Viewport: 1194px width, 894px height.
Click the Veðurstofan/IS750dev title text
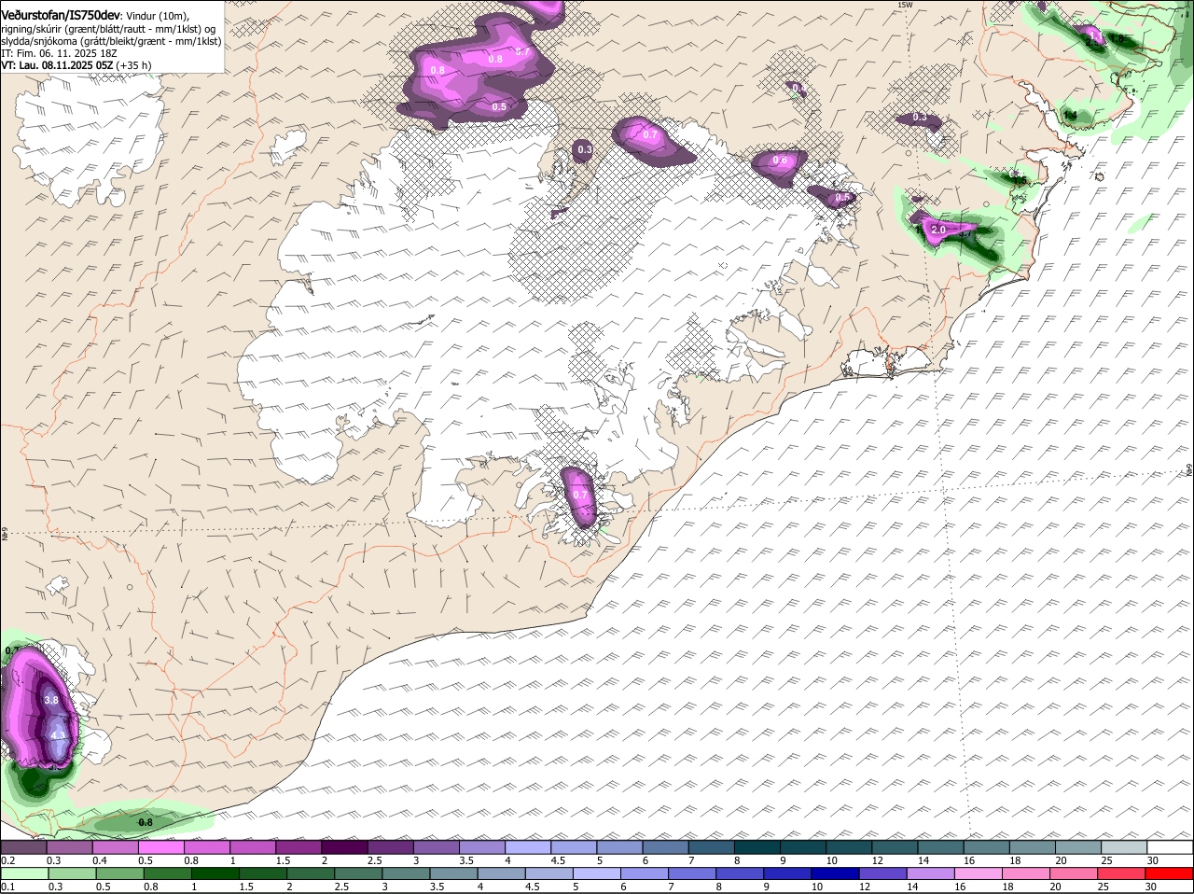61,16
